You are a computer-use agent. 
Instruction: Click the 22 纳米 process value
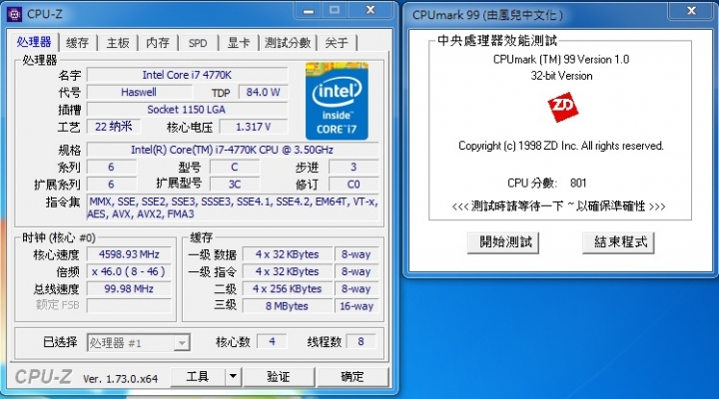pyautogui.click(x=114, y=127)
